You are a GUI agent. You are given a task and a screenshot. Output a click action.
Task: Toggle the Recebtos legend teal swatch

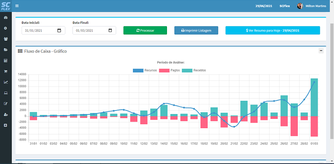coord(187,70)
